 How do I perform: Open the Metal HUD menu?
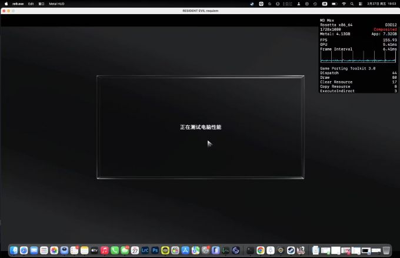coord(56,4)
